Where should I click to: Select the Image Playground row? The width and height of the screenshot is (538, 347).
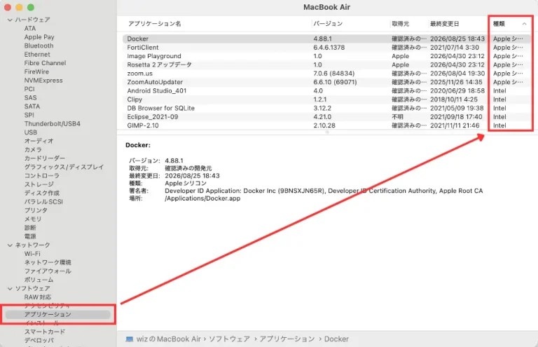pyautogui.click(x=326, y=56)
